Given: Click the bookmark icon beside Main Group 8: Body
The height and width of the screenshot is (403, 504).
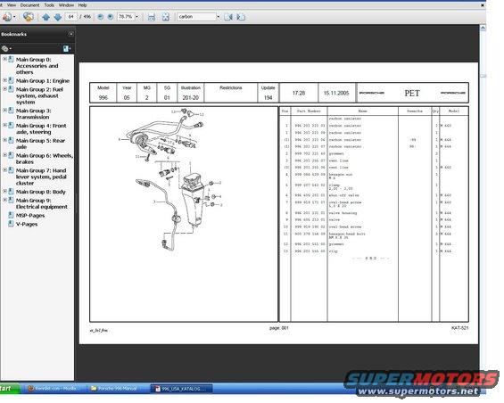Looking at the screenshot, I should click(x=11, y=192).
